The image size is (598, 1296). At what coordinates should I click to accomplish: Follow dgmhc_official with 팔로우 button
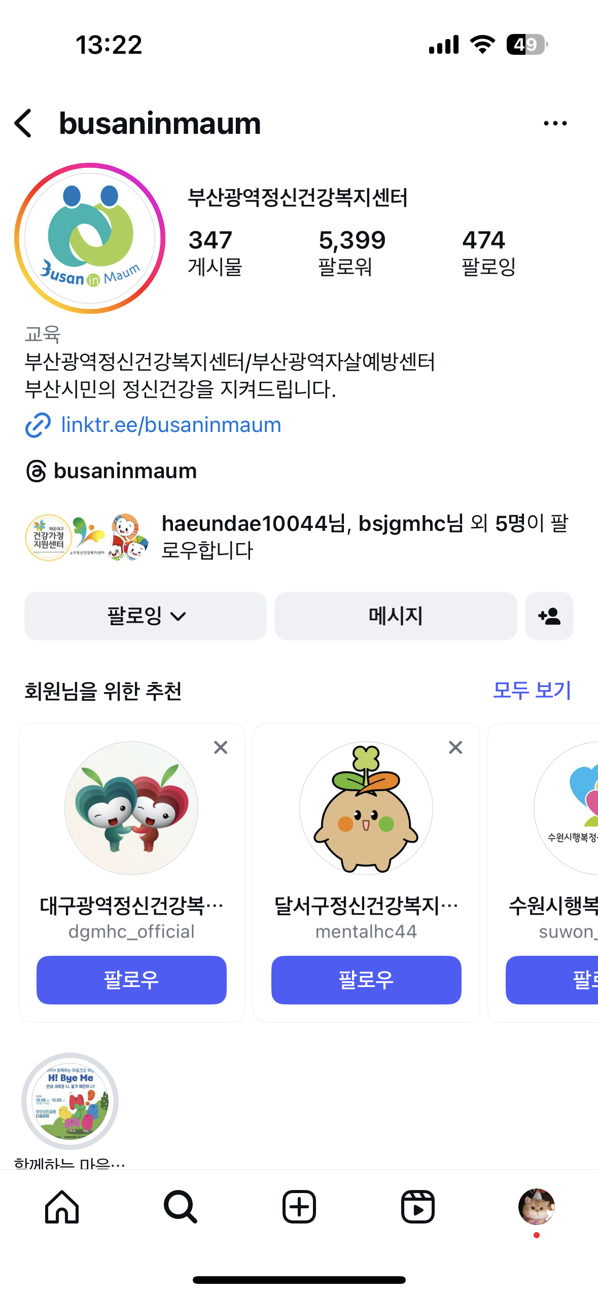(131, 980)
